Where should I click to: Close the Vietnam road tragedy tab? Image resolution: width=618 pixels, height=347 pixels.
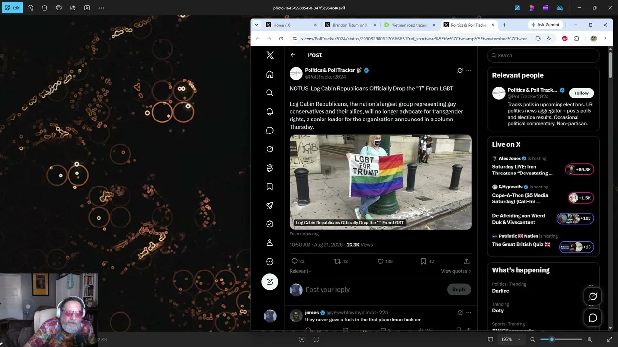[x=434, y=25]
